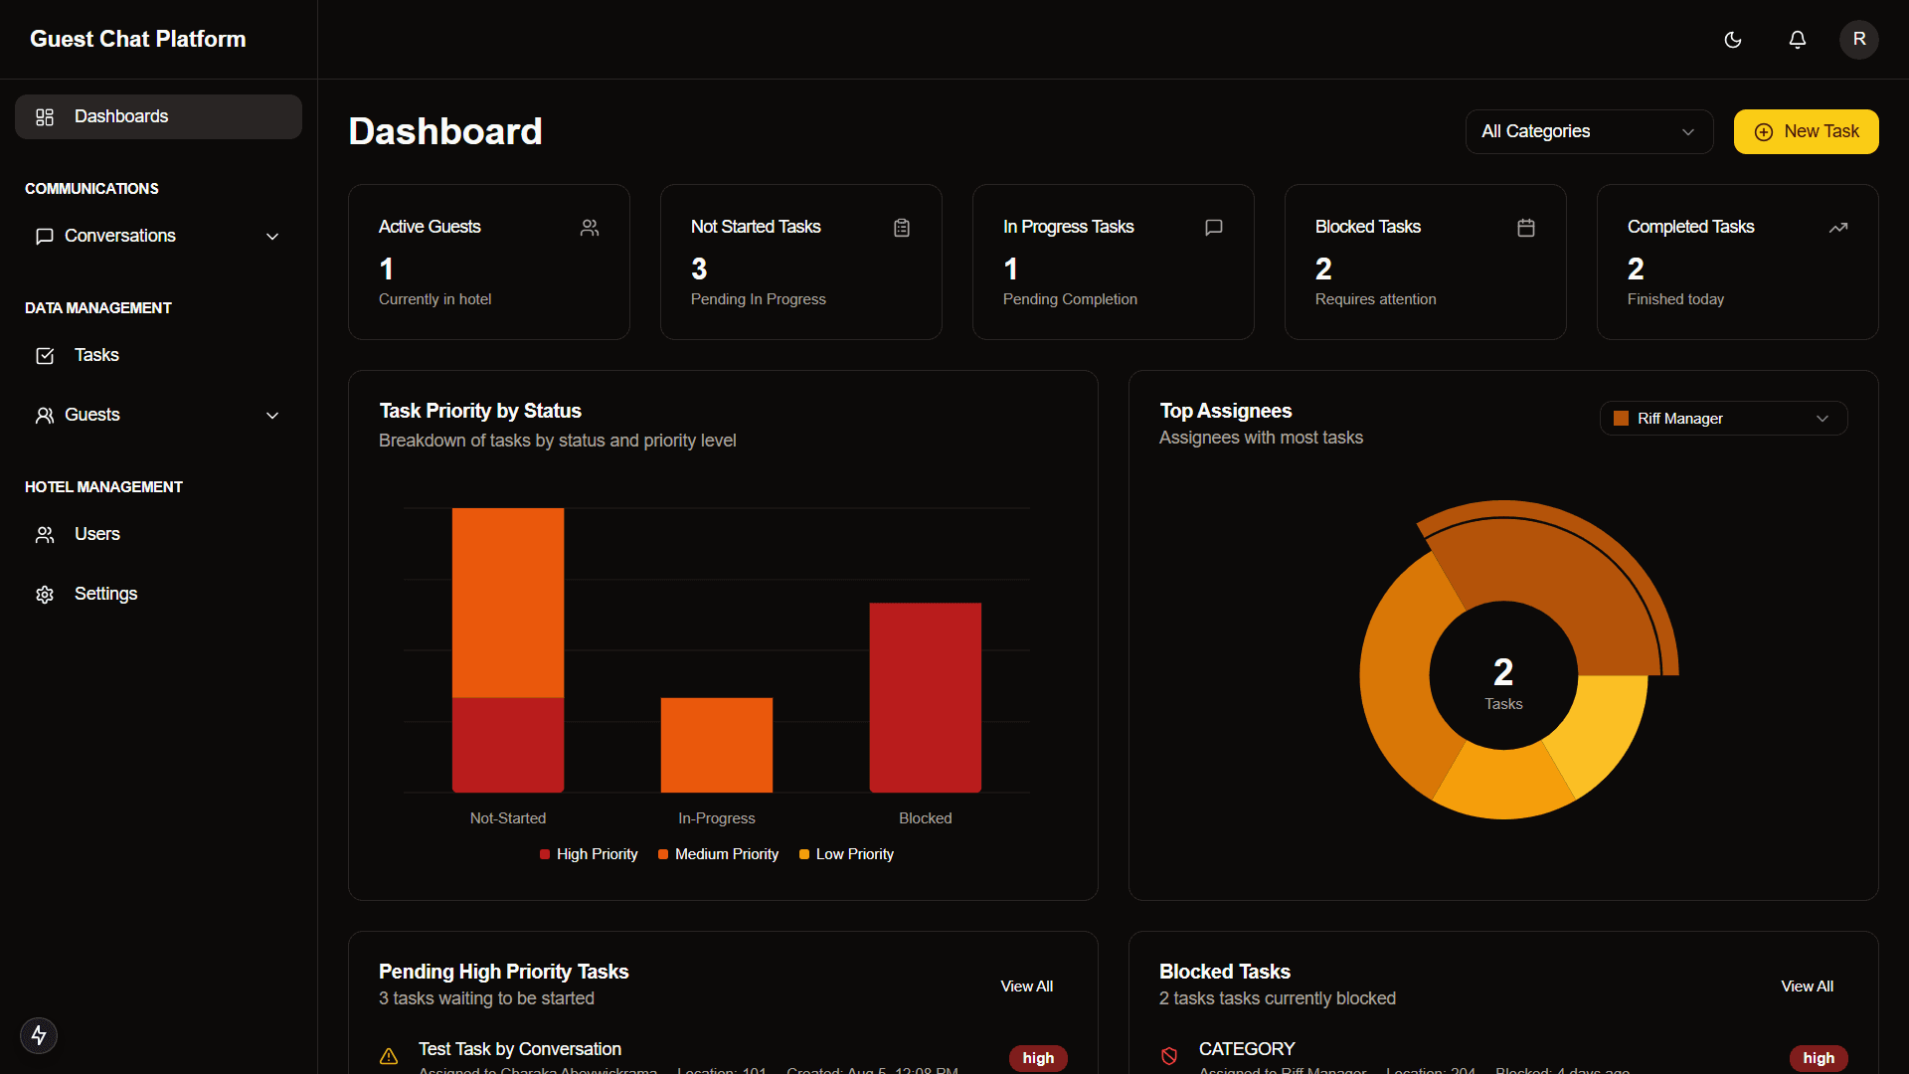Open the All Categories dropdown

(1588, 131)
